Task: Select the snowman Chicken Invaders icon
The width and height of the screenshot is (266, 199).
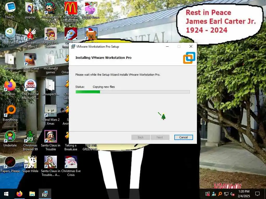Action: pos(71,34)
